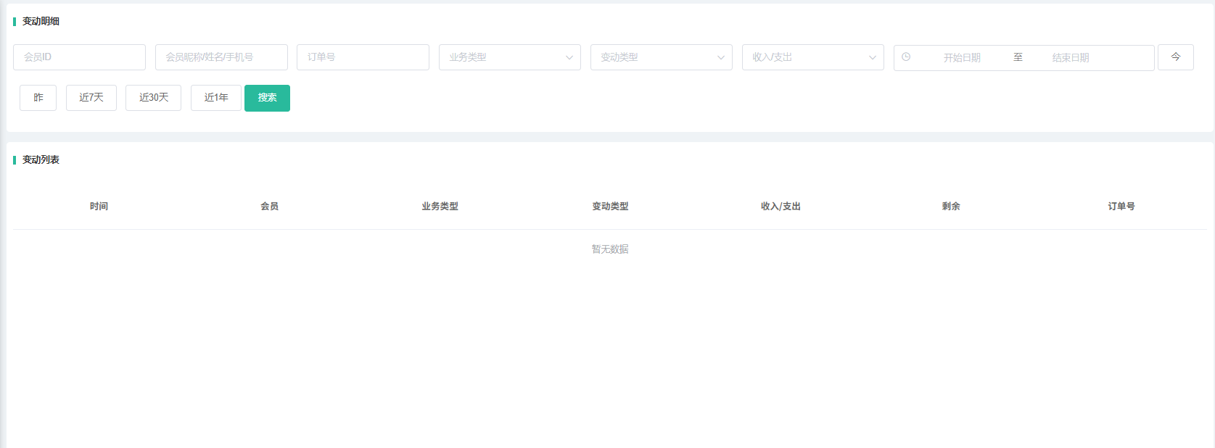
Task: Click the 订单号 filter input box
Action: pos(363,57)
